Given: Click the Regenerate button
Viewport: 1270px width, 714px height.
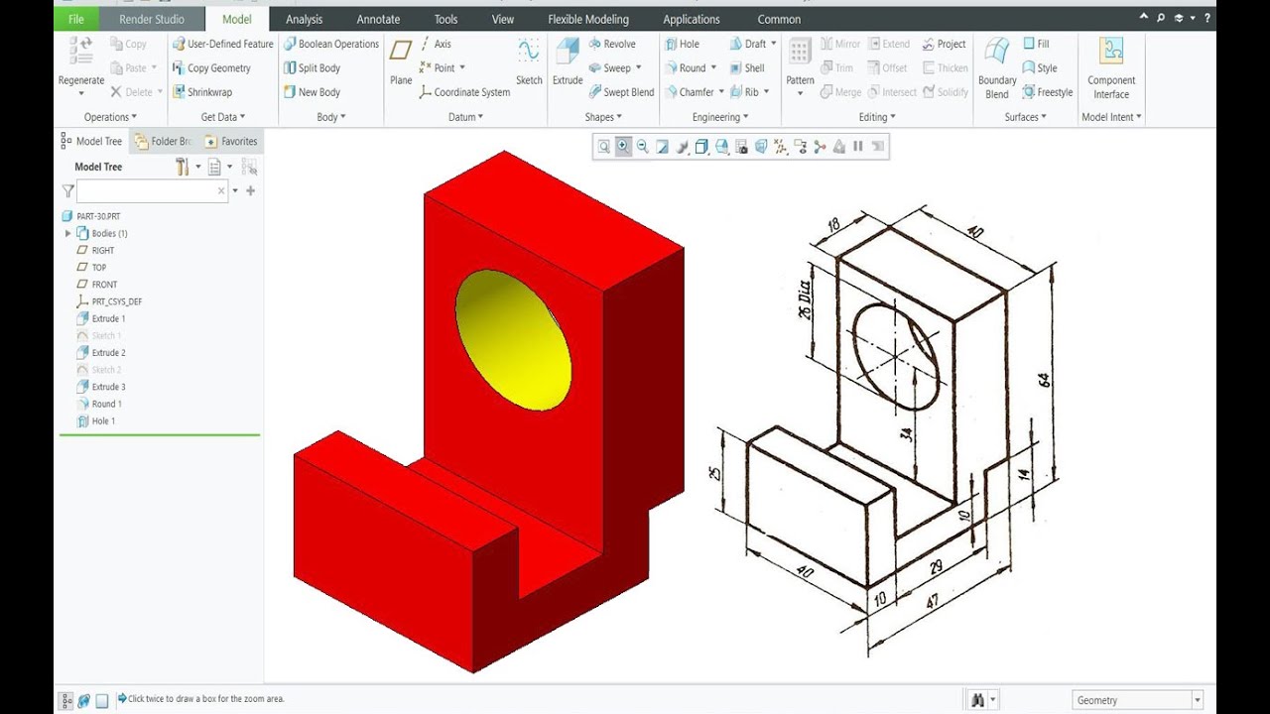Looking at the screenshot, I should pyautogui.click(x=81, y=68).
